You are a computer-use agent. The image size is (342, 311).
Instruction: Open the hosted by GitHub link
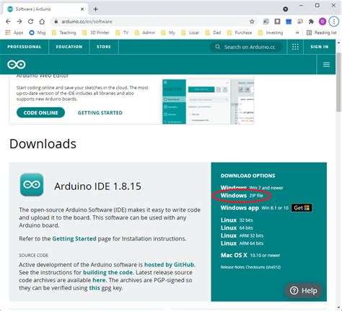pyautogui.click(x=169, y=265)
